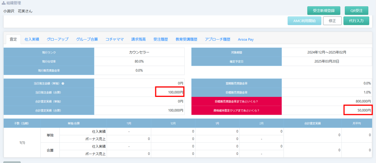The image size is (376, 163).
Task: Switch to the 仕入実績 tab
Action: pos(32,39)
